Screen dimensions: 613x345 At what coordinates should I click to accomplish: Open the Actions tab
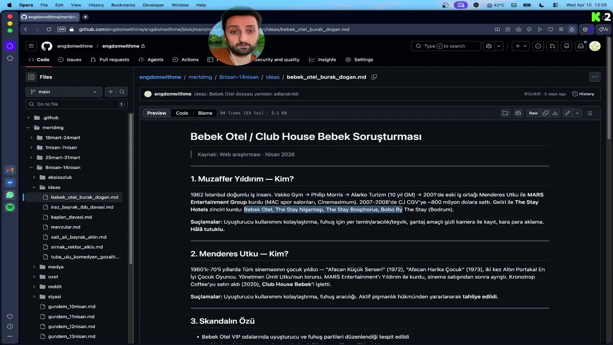point(185,59)
